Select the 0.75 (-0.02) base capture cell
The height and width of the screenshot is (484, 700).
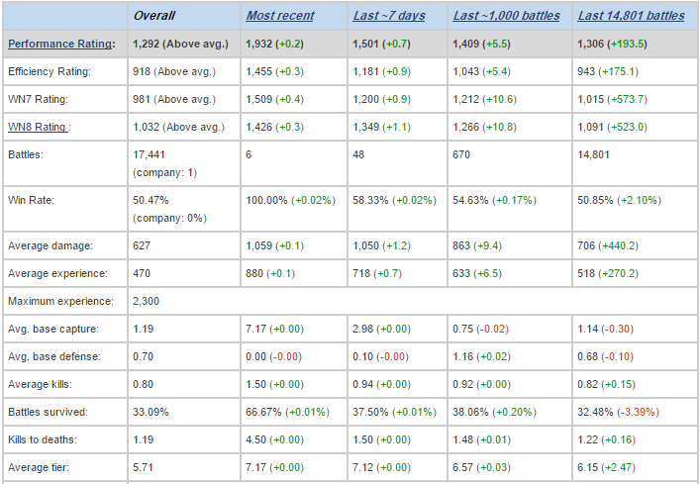click(x=480, y=329)
